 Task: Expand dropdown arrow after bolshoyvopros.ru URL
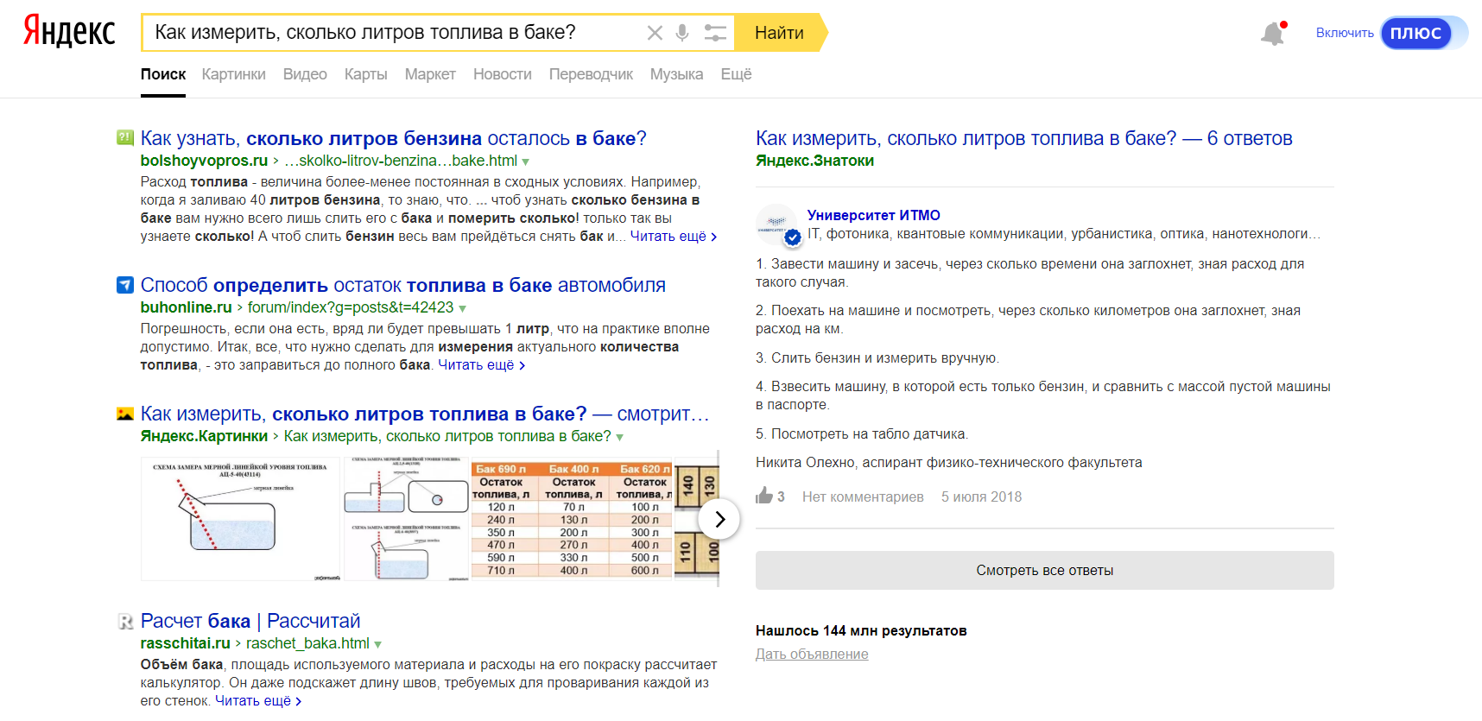pos(525,161)
